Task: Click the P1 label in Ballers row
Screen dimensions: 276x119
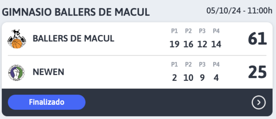Action: 174,31
